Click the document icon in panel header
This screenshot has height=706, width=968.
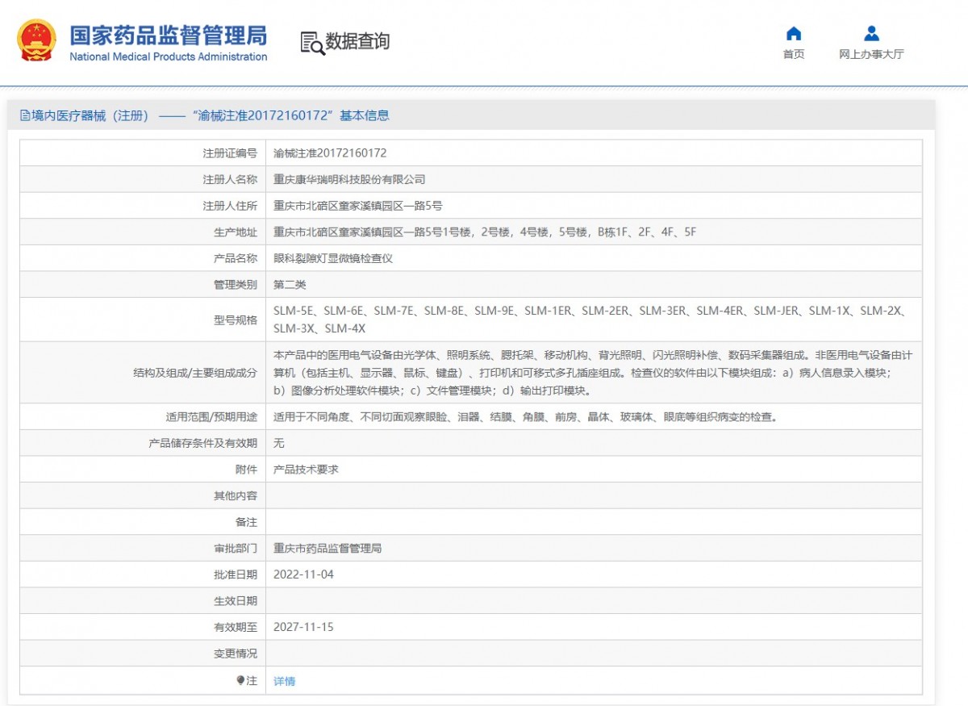pos(25,115)
